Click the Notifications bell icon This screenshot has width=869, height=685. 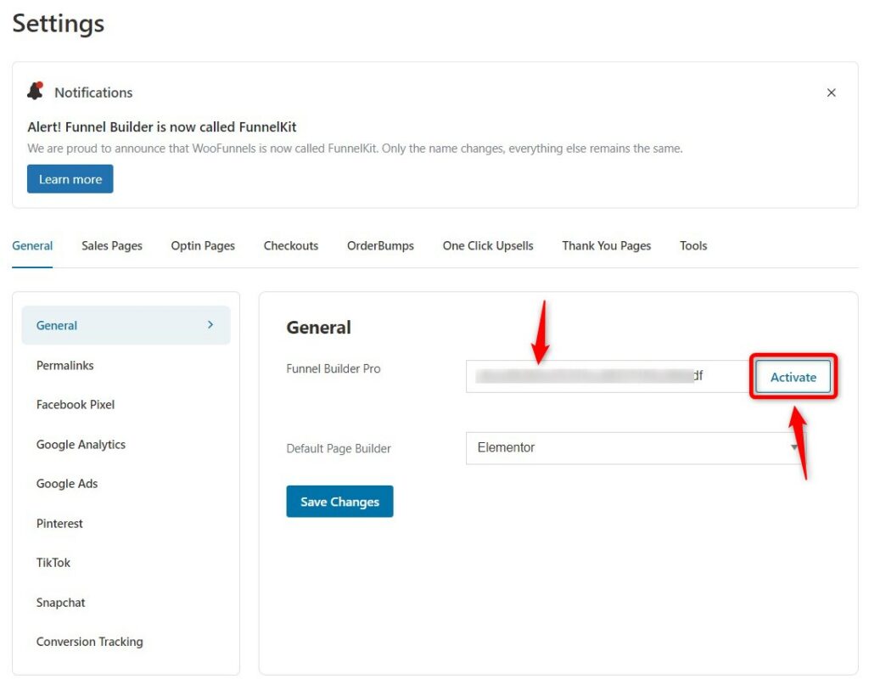click(x=36, y=91)
